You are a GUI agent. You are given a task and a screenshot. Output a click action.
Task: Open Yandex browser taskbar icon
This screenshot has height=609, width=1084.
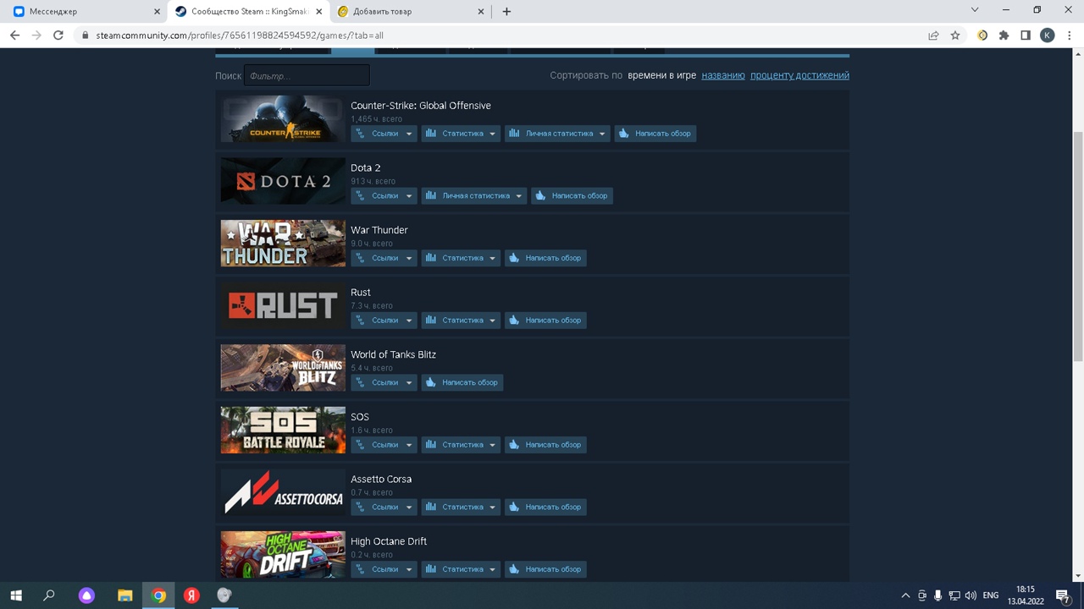(192, 595)
